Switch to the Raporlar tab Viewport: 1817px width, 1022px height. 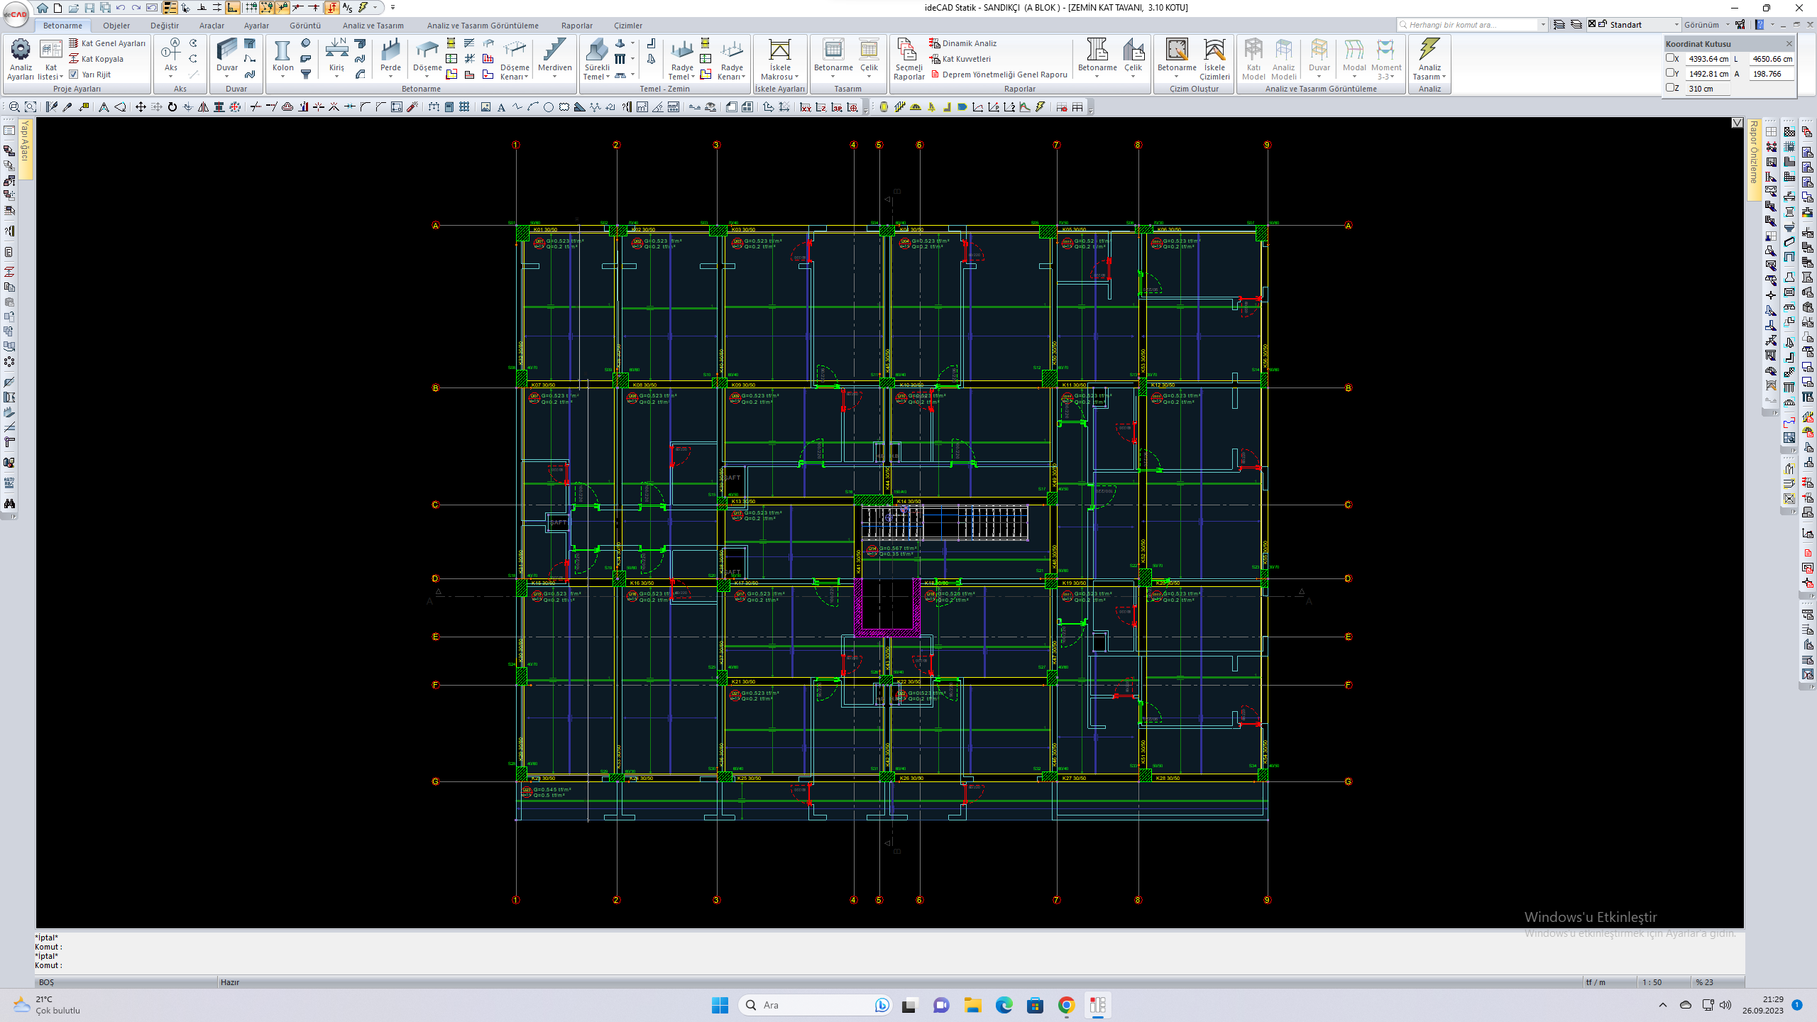click(x=577, y=26)
